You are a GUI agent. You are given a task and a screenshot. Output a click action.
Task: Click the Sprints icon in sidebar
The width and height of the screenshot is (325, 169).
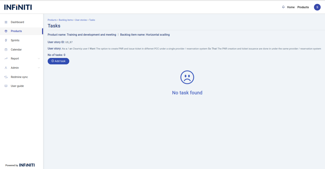(6, 41)
